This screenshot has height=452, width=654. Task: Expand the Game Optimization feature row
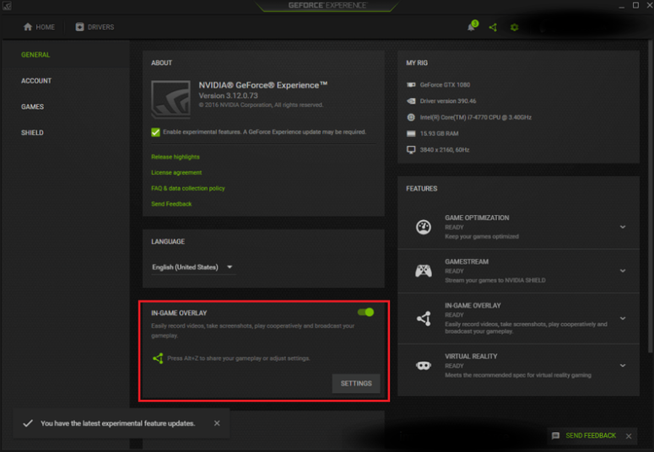[x=622, y=227]
